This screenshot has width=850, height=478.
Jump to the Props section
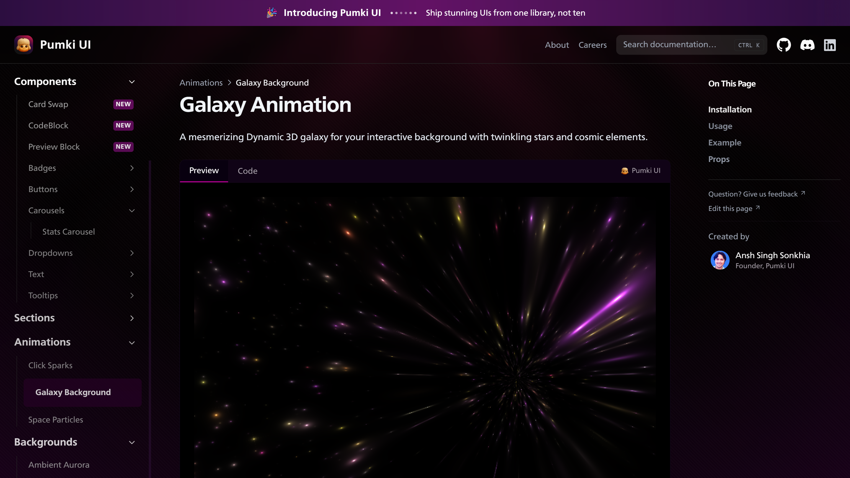[719, 159]
